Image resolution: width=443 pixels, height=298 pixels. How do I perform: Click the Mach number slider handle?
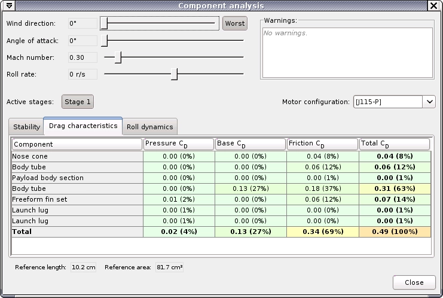tap(118, 57)
